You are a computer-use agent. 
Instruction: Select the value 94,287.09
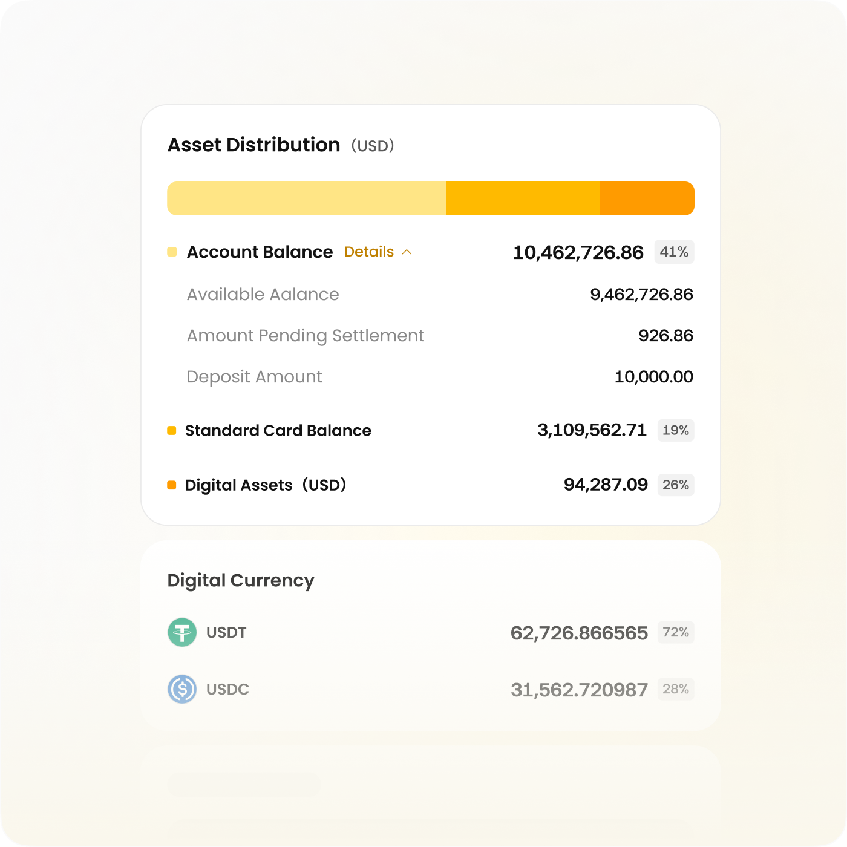pos(606,485)
